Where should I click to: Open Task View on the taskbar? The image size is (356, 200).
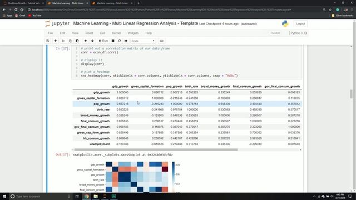point(77,196)
